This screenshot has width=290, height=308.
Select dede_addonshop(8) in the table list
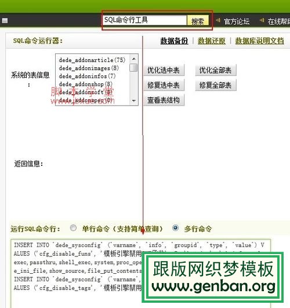[86, 84]
